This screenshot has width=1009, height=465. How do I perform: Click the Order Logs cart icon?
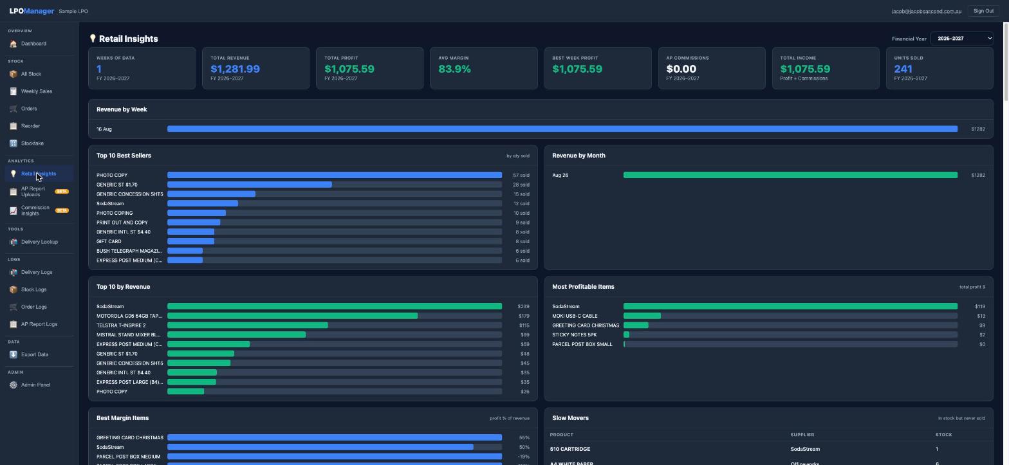click(13, 307)
